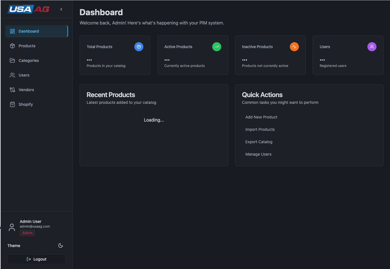Image resolution: width=390 pixels, height=269 pixels.
Task: Click the Logout button
Action: [36, 259]
